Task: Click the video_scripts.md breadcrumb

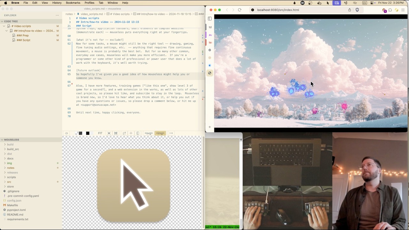Action: 91,14
